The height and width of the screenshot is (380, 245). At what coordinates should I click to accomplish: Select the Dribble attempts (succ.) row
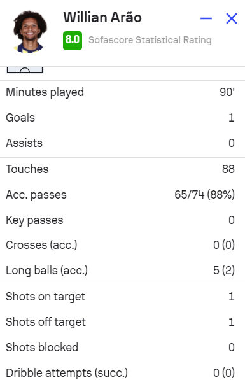click(122, 373)
